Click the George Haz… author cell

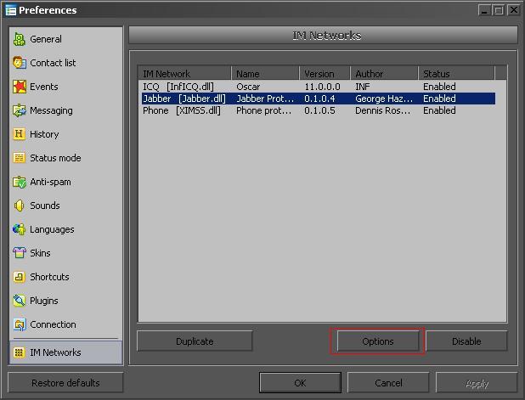point(384,99)
